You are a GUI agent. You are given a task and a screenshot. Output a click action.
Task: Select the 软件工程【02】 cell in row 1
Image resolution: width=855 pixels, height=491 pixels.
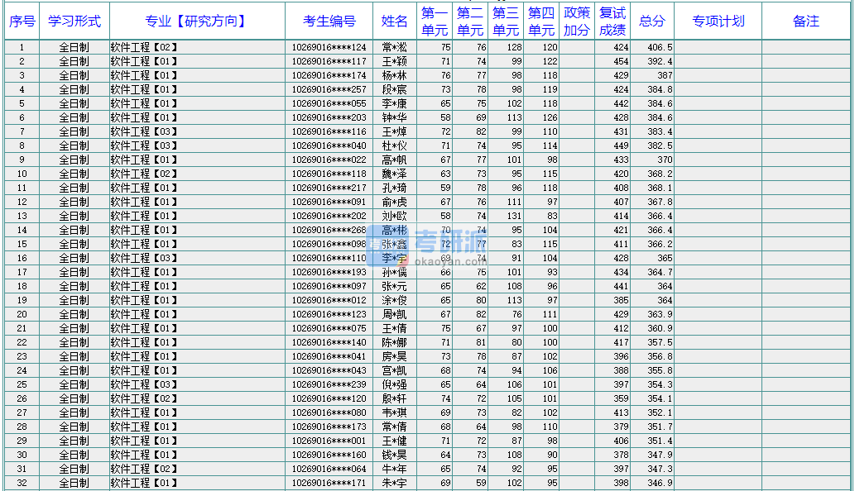[145, 48]
